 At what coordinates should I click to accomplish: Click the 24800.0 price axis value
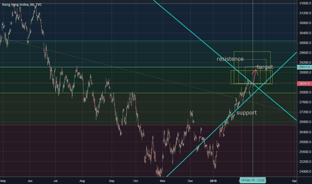click(x=305, y=172)
